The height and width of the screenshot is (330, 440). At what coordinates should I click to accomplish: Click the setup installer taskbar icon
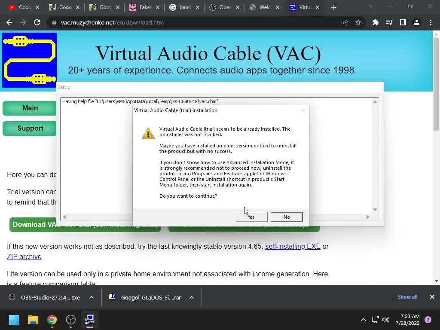pos(90,320)
